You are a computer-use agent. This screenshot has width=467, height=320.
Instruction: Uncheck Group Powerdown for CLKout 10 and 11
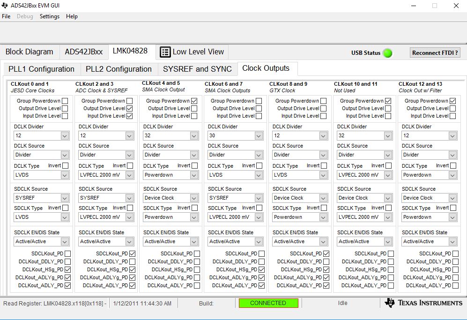388,101
